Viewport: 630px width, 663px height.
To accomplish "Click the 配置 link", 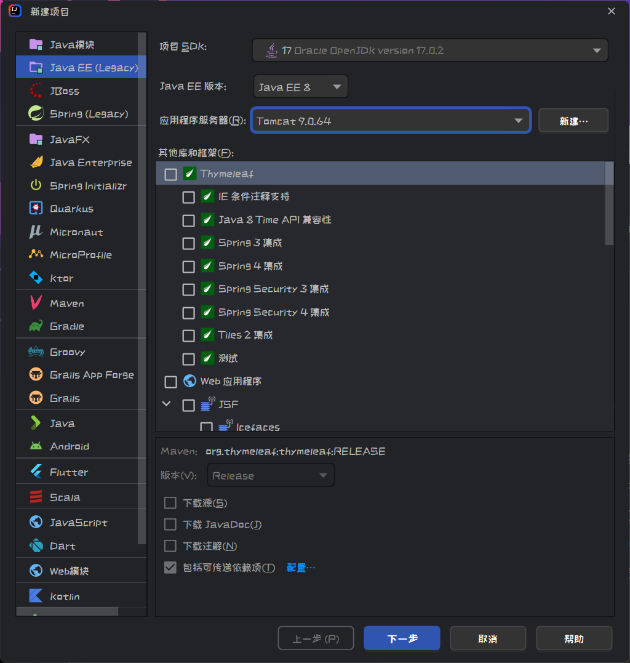I will (300, 567).
